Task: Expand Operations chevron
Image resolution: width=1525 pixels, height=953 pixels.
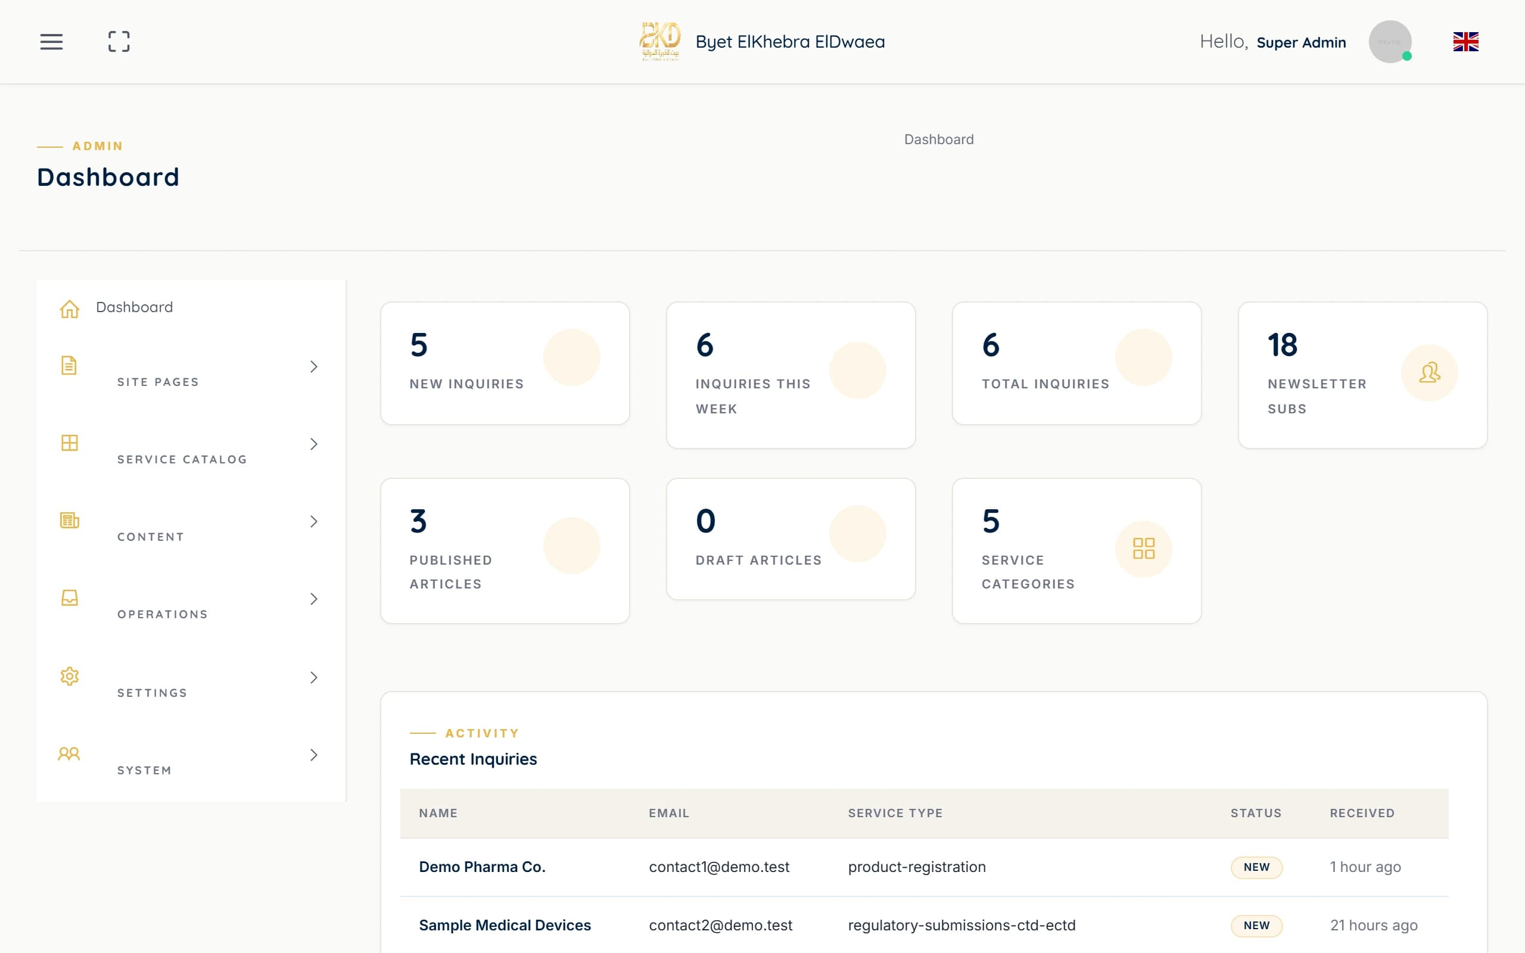Action: point(314,599)
